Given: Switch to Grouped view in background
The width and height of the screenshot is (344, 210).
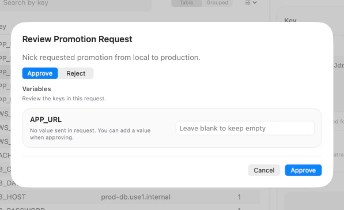Looking at the screenshot, I should point(217,3).
